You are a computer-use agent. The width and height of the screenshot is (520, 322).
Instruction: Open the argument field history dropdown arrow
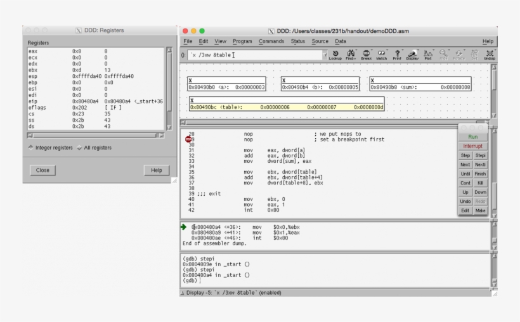tap(323, 55)
